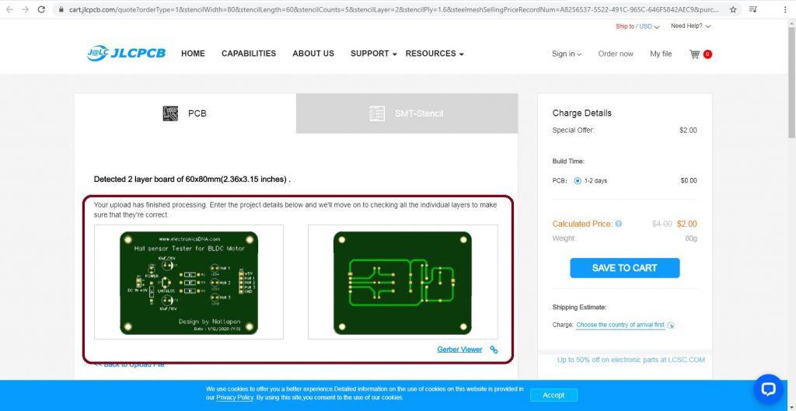796x411 pixels.
Task: Open the LCSC.COM electronic parts promo
Action: click(x=631, y=360)
